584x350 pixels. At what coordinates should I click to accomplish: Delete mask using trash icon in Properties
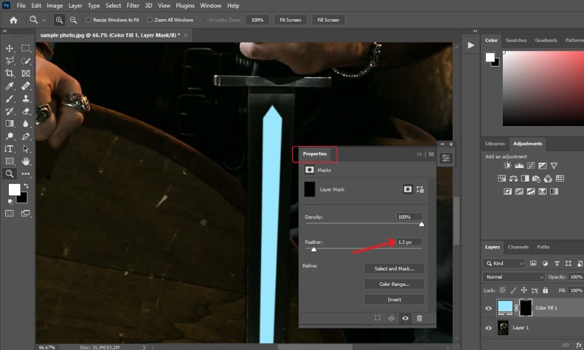(419, 318)
